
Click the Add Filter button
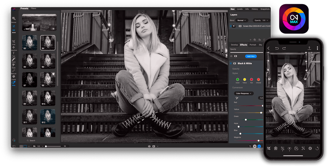[251, 56]
